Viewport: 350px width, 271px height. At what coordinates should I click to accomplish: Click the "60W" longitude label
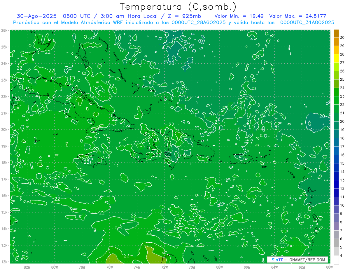click(x=329, y=267)
